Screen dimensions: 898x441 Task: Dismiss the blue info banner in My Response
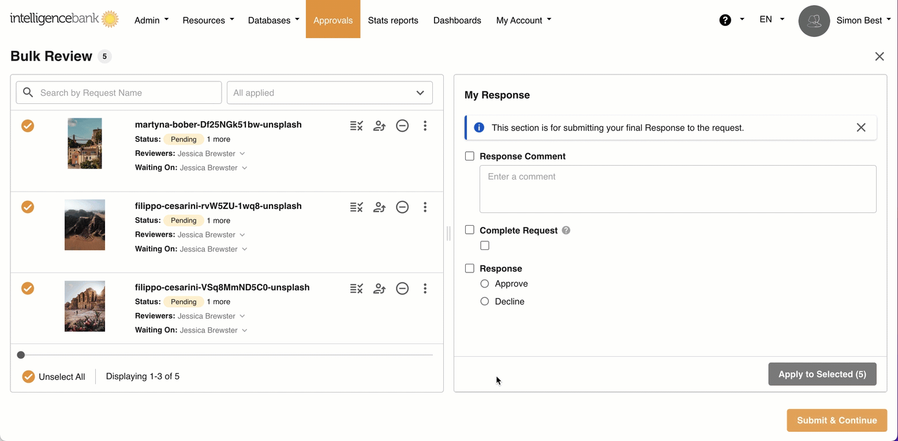[x=860, y=128]
